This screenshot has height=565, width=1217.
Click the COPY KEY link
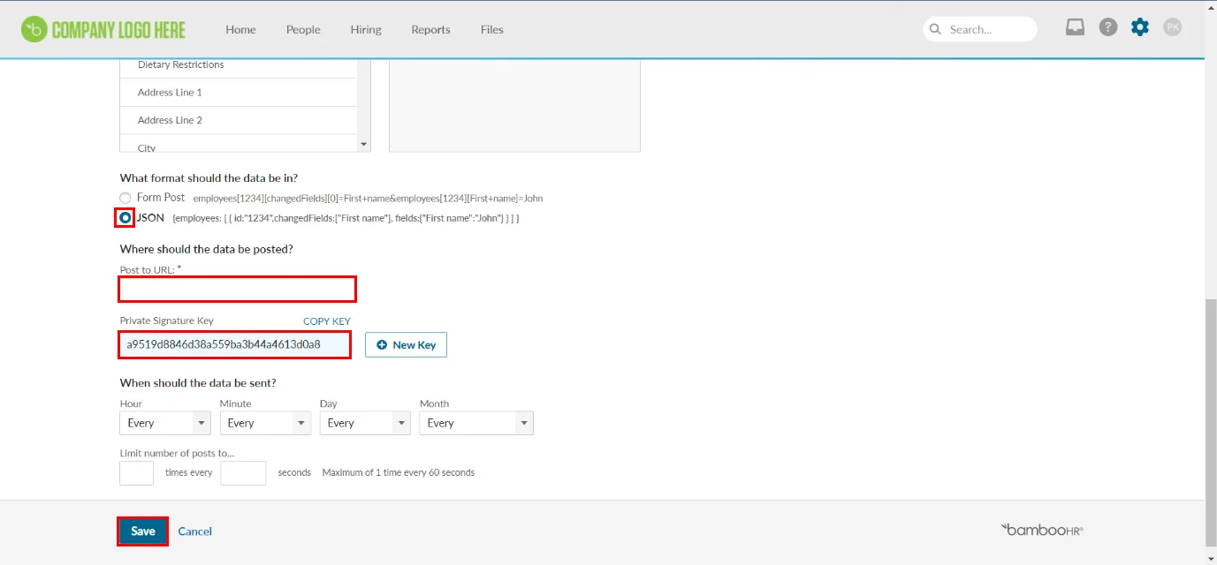pos(326,320)
